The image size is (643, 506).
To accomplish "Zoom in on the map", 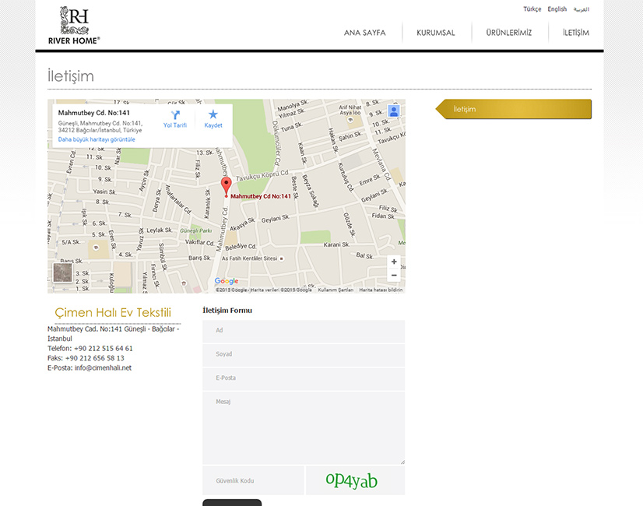I will click(x=394, y=262).
